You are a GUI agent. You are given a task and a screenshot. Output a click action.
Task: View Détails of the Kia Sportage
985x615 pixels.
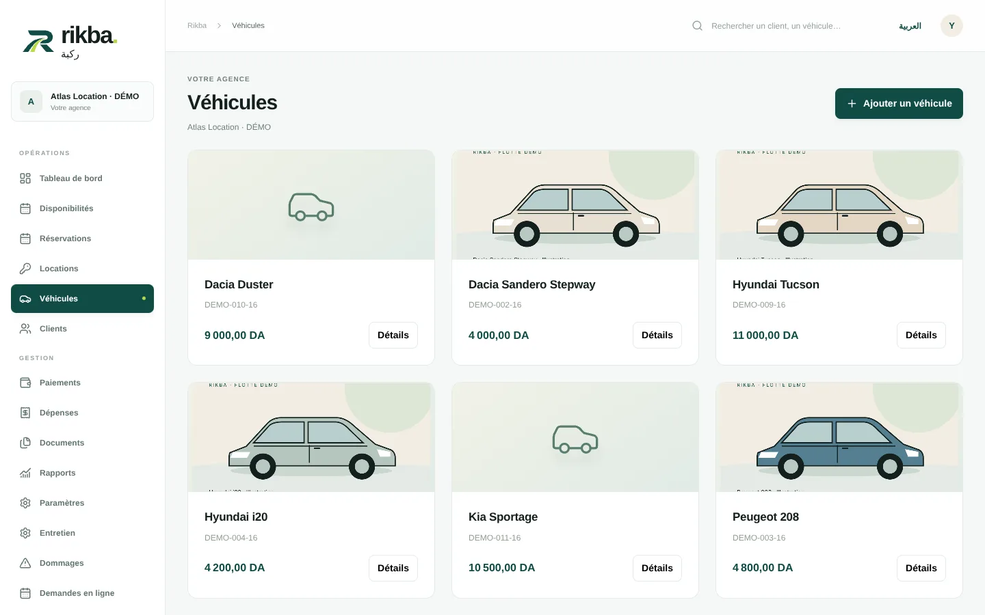(x=657, y=568)
